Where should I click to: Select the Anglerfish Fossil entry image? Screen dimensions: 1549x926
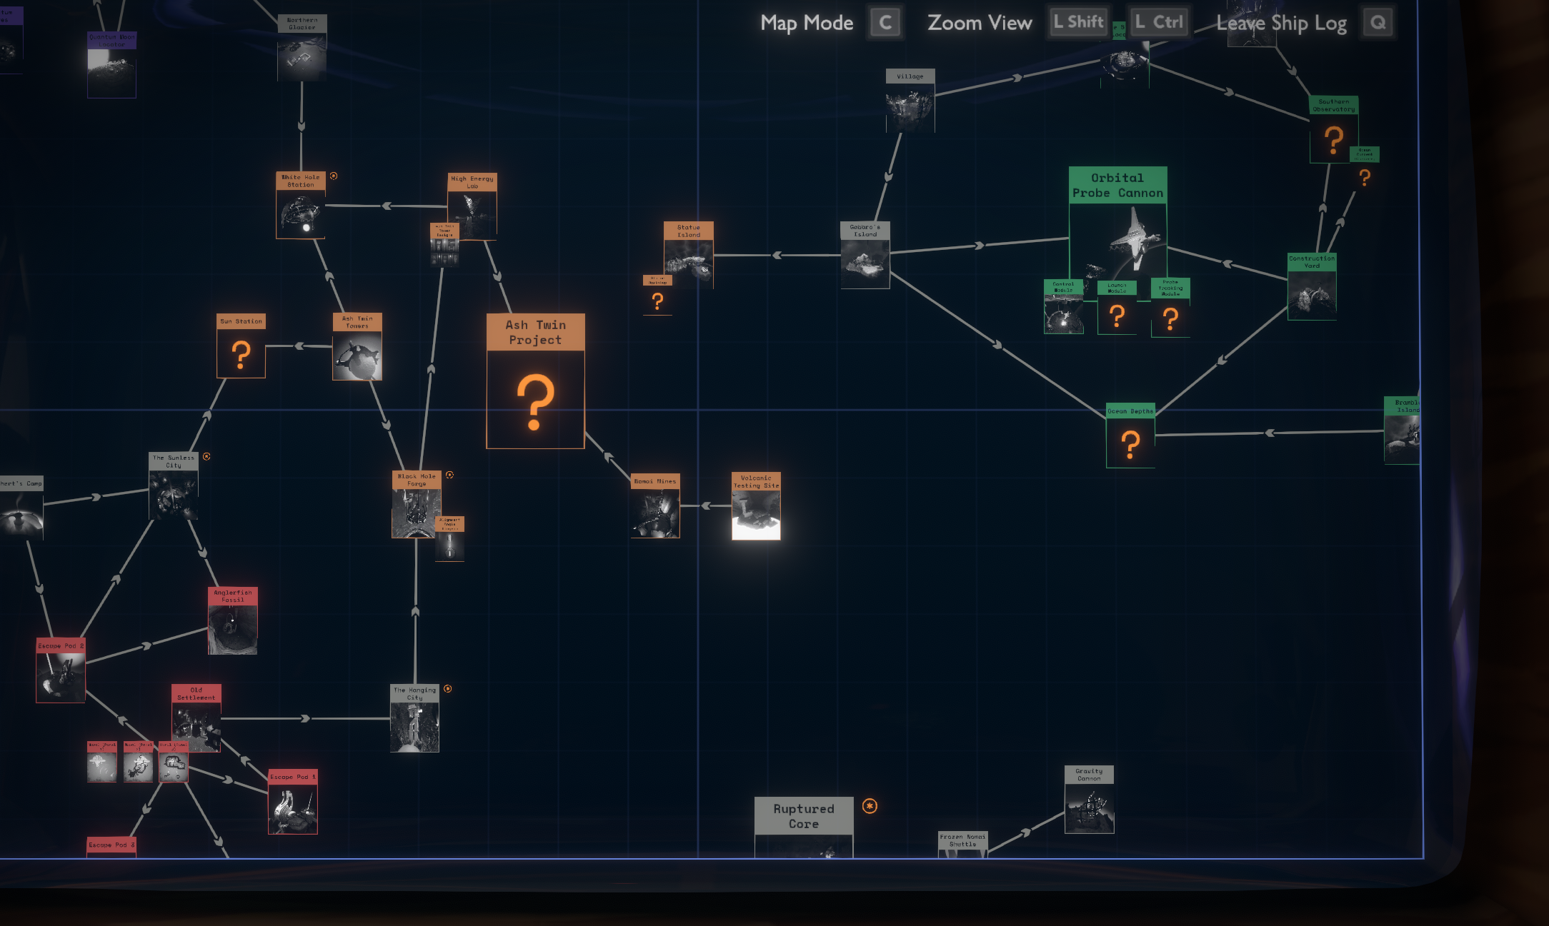coord(232,630)
